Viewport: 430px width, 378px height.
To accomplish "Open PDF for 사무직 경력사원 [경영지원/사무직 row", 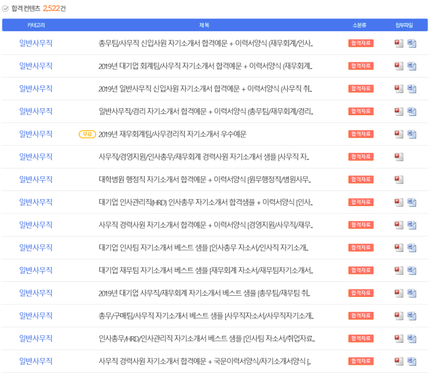I will [399, 225].
